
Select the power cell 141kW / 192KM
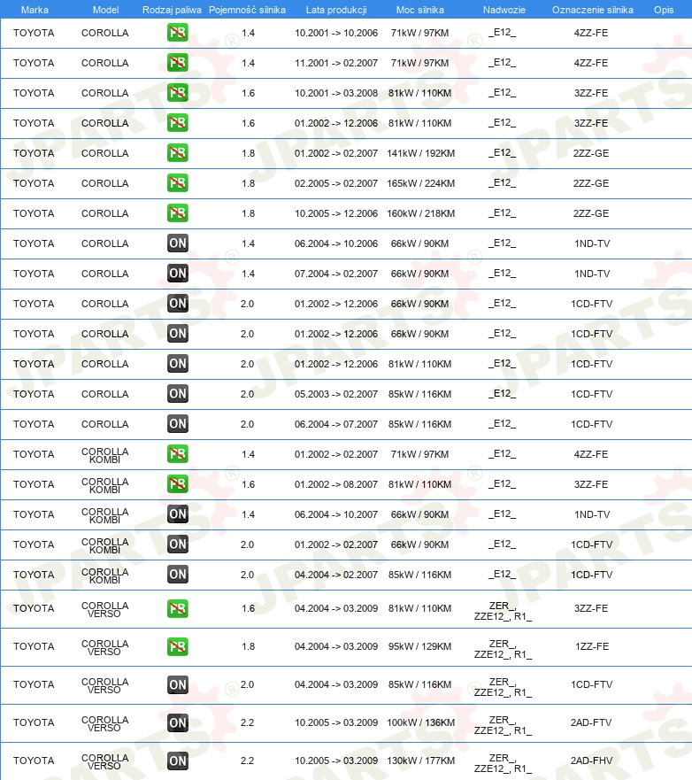[420, 153]
